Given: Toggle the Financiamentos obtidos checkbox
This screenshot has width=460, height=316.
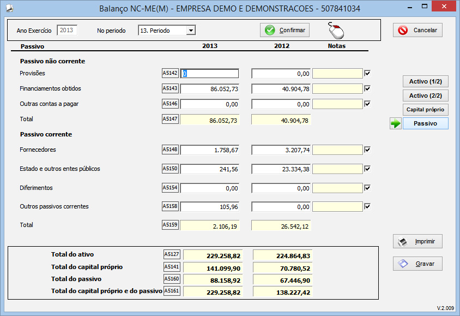Looking at the screenshot, I should pyautogui.click(x=367, y=88).
